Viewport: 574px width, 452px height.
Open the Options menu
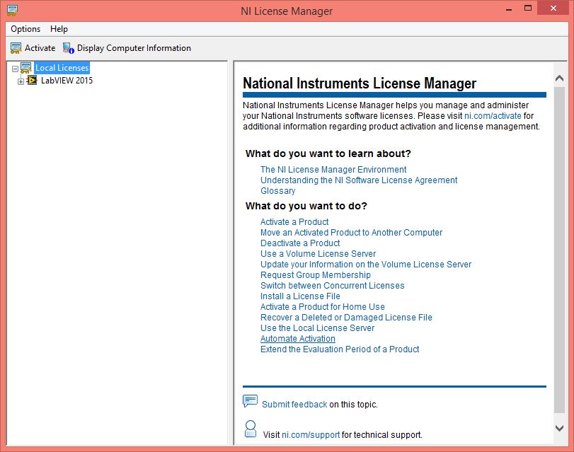coord(25,29)
